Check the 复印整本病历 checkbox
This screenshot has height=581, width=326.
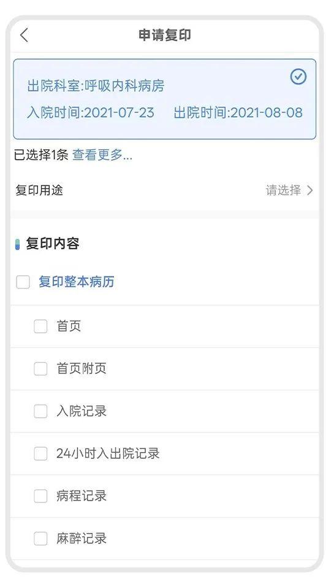(23, 282)
